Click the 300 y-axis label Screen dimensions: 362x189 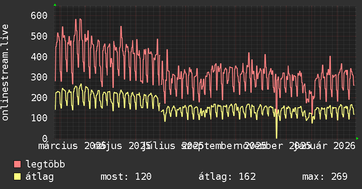click(x=39, y=77)
